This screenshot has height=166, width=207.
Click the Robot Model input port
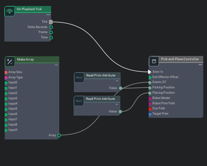150,98
